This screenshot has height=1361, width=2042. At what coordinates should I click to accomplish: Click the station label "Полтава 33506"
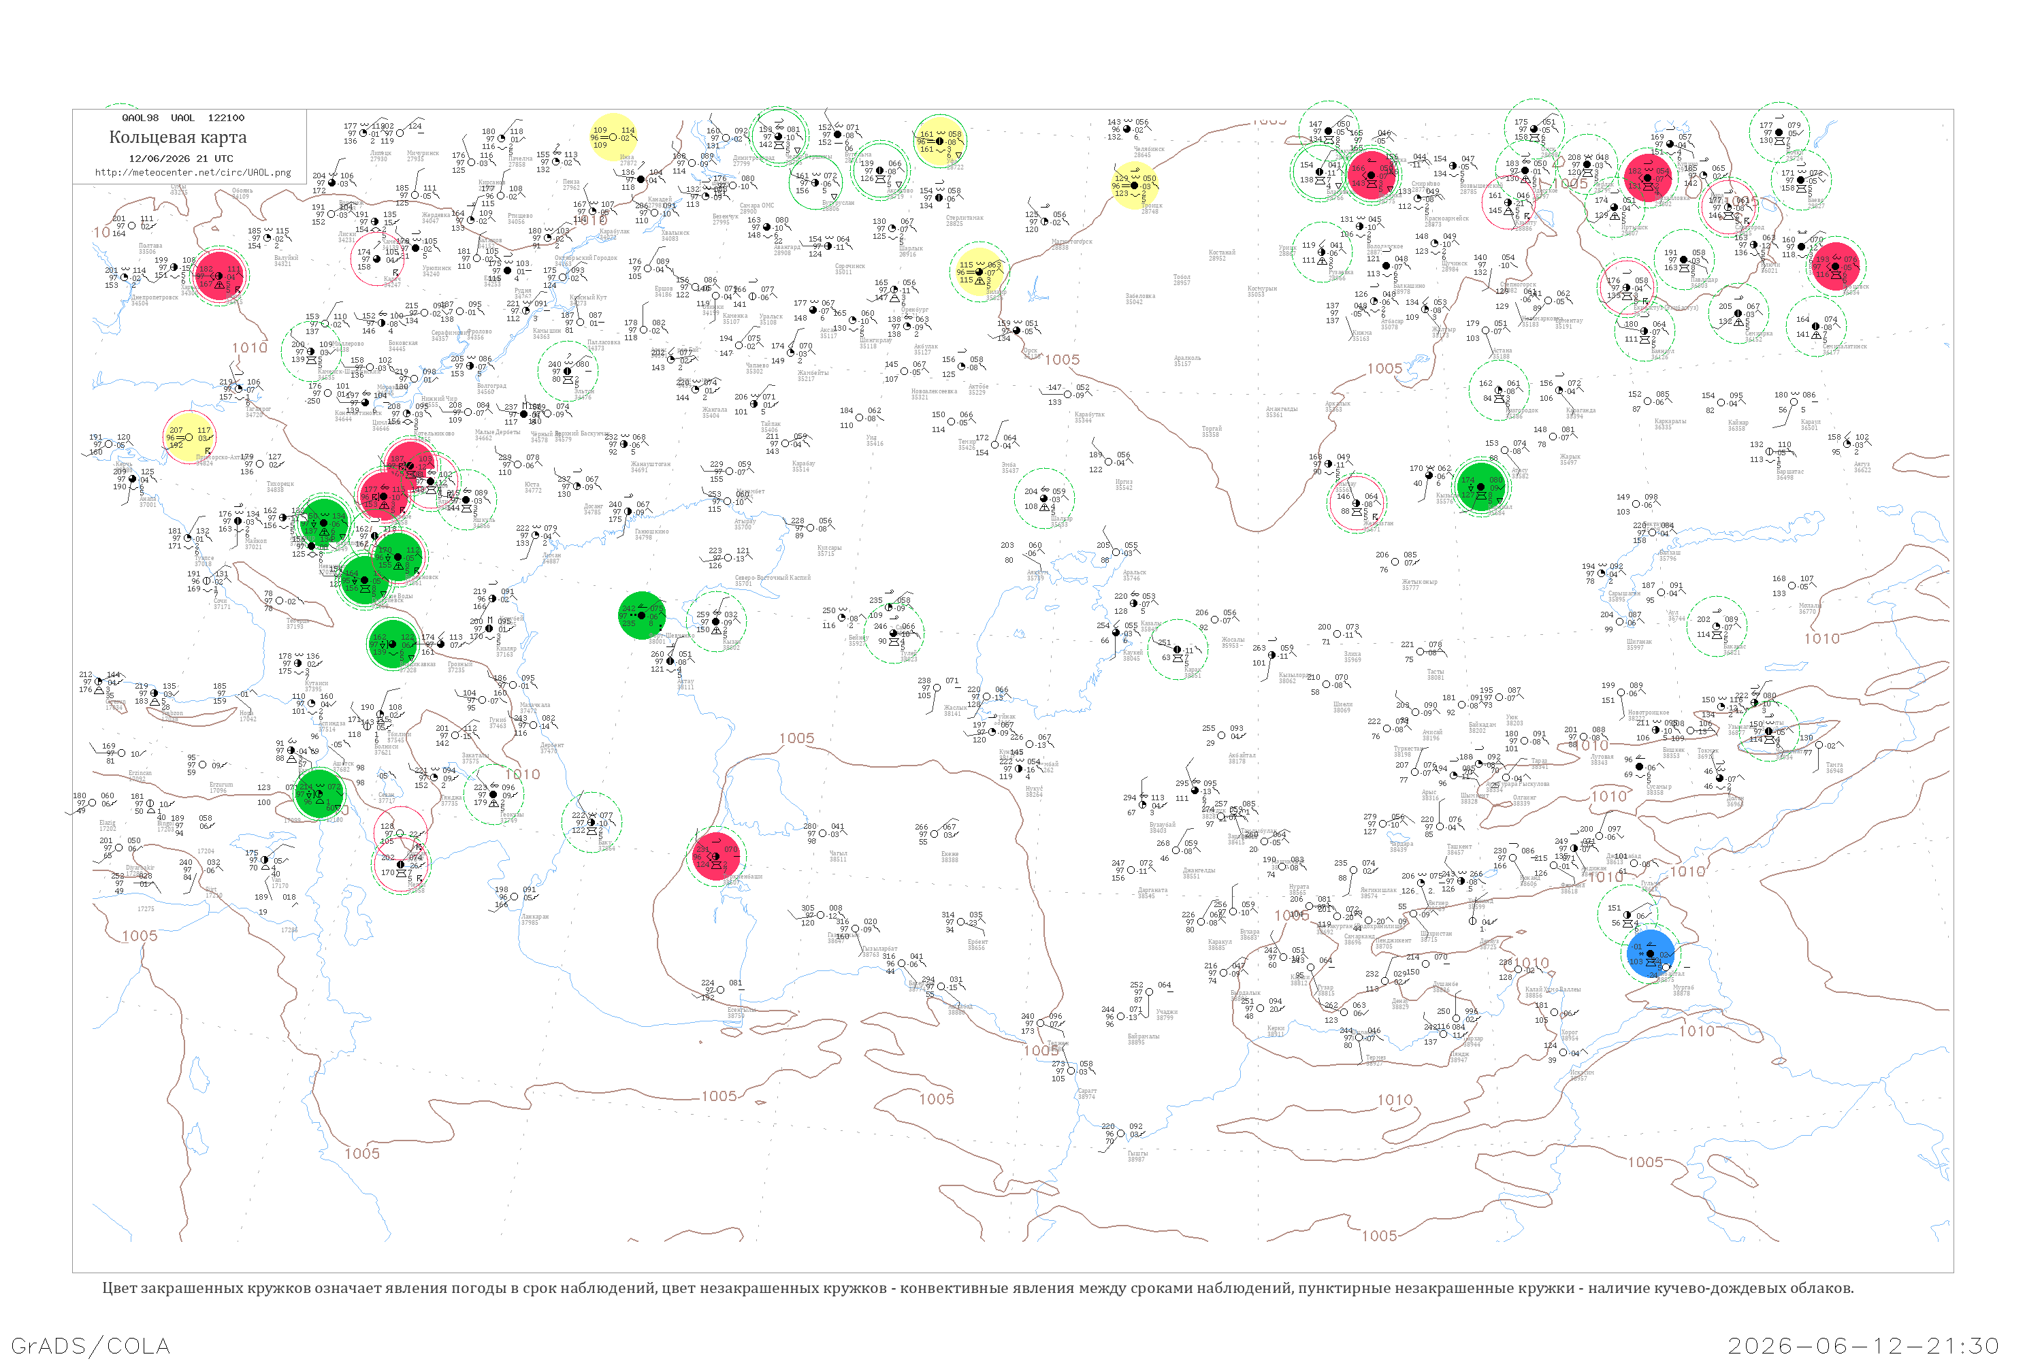click(150, 248)
